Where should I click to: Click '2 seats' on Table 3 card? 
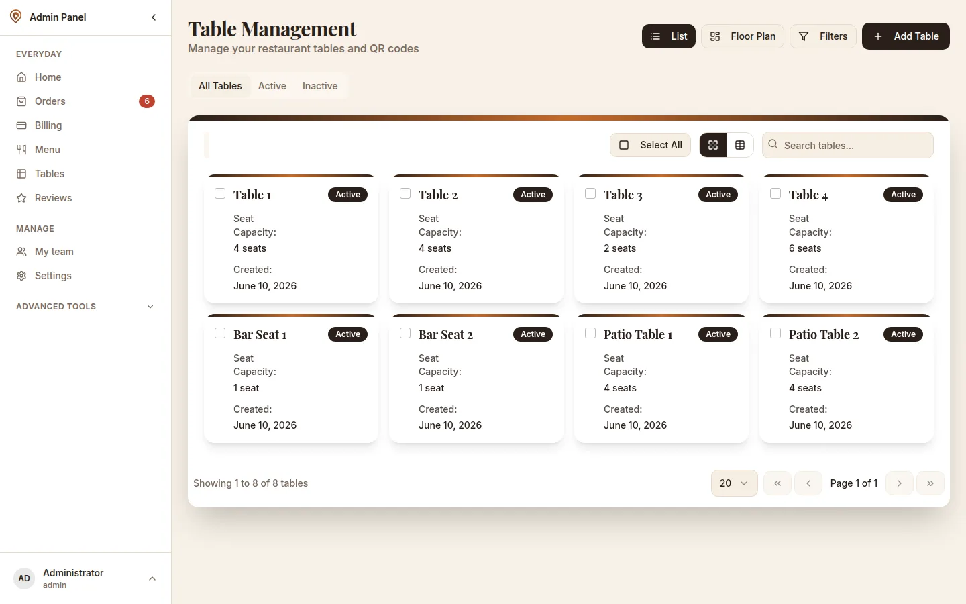click(x=620, y=248)
